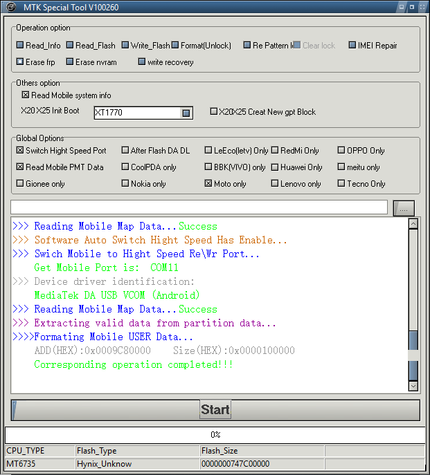Click the MT6735 CPU value cell
Screen dimensions: 430x475
click(x=39, y=464)
